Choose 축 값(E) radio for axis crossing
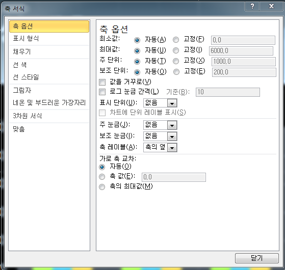The width and height of the screenshot is (285, 270). pyautogui.click(x=102, y=177)
